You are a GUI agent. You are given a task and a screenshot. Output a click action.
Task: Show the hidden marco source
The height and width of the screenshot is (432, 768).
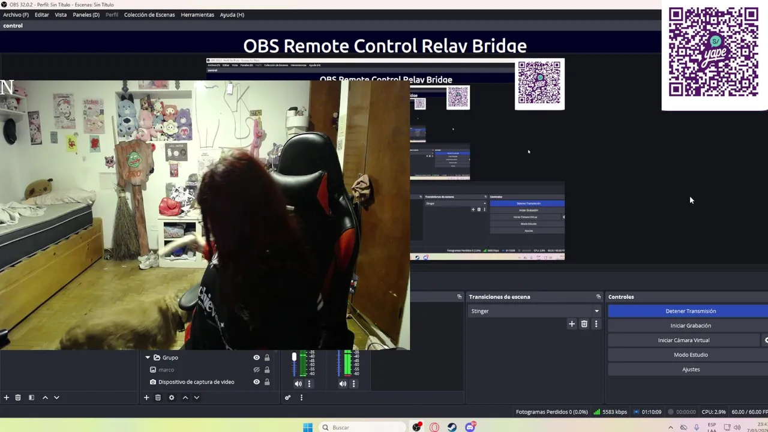pyautogui.click(x=257, y=370)
